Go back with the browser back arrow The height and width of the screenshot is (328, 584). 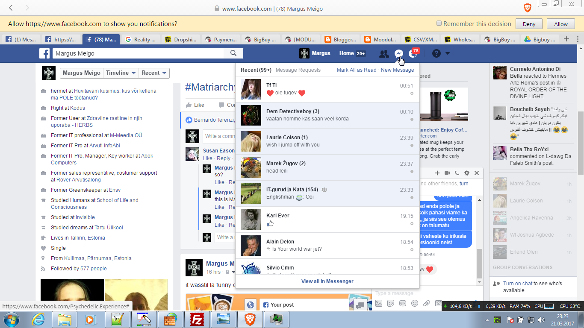pyautogui.click(x=11, y=8)
